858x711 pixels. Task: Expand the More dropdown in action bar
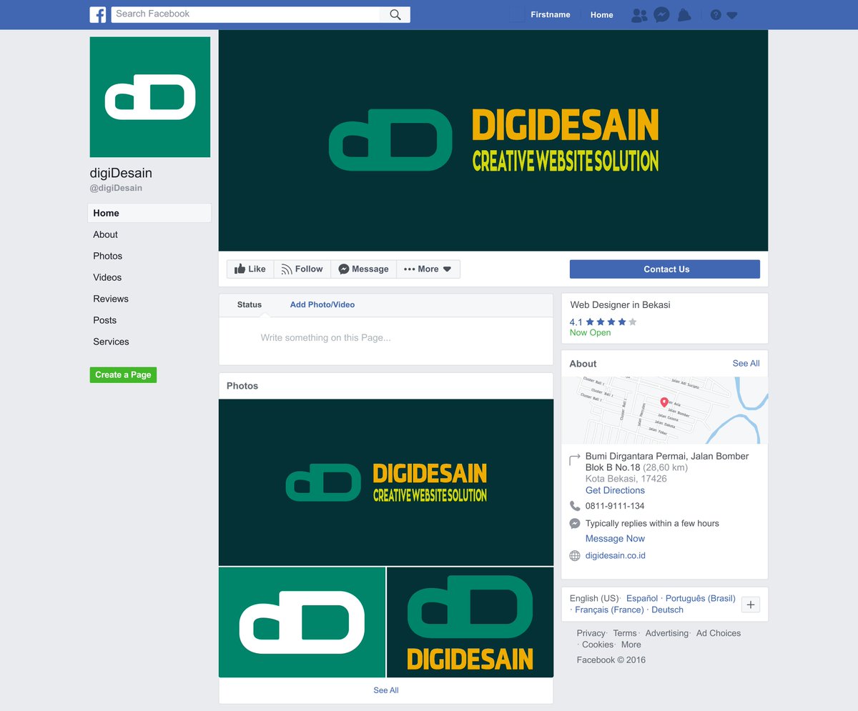coord(428,269)
